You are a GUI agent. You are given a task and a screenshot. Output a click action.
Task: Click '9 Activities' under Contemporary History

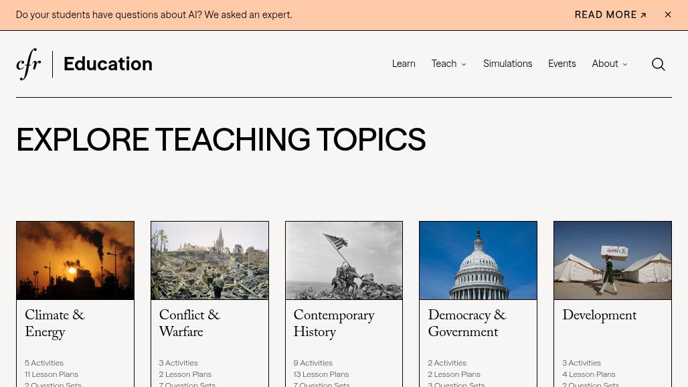(x=313, y=363)
